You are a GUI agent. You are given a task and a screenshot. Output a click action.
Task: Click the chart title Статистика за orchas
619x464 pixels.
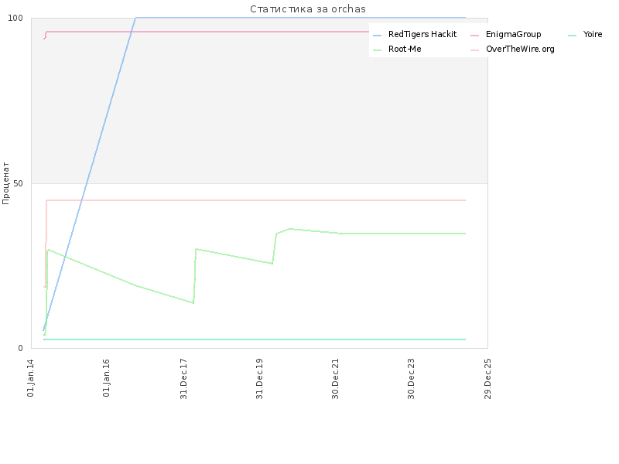tap(308, 9)
